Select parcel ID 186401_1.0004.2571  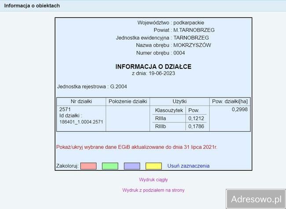(x=81, y=122)
